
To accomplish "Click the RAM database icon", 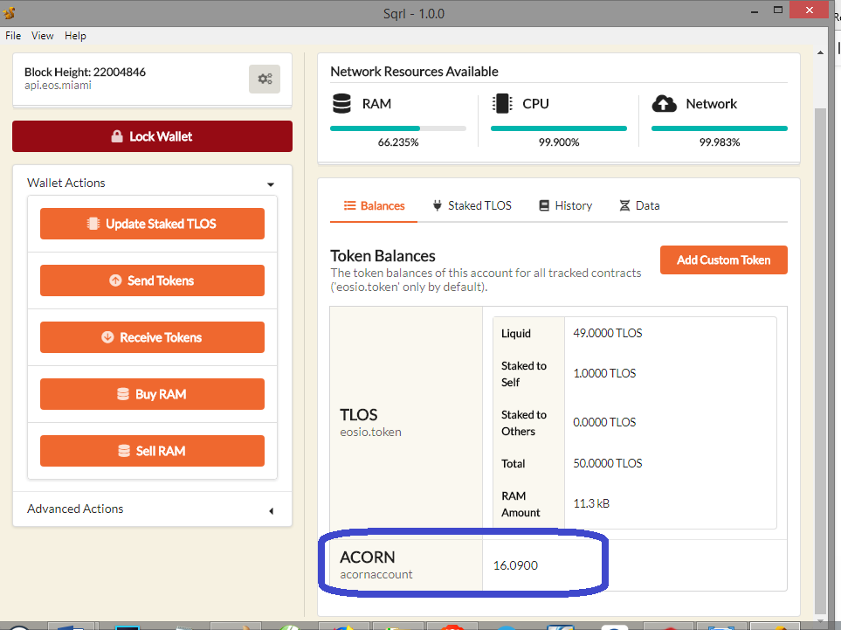I will coord(341,104).
